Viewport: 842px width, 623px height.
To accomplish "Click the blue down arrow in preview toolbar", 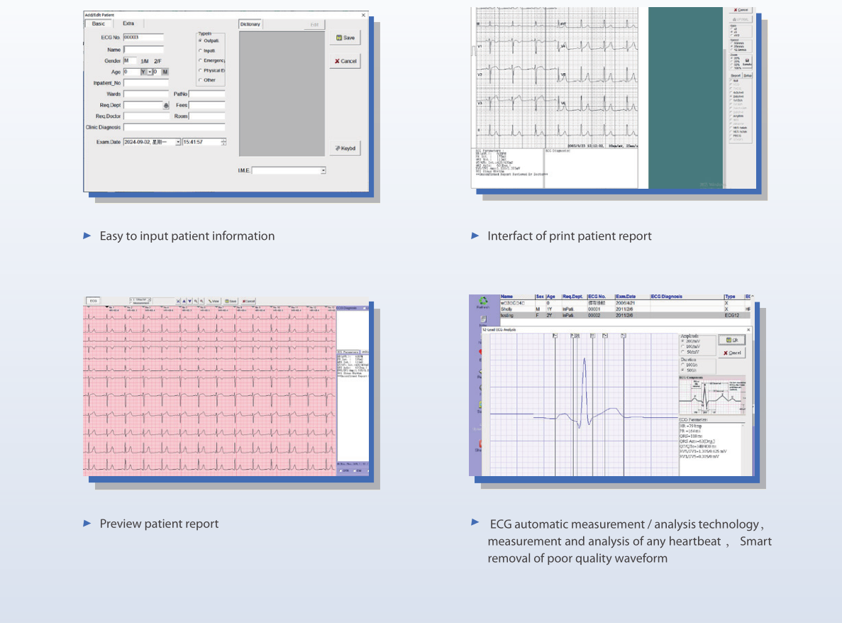I will tap(189, 301).
